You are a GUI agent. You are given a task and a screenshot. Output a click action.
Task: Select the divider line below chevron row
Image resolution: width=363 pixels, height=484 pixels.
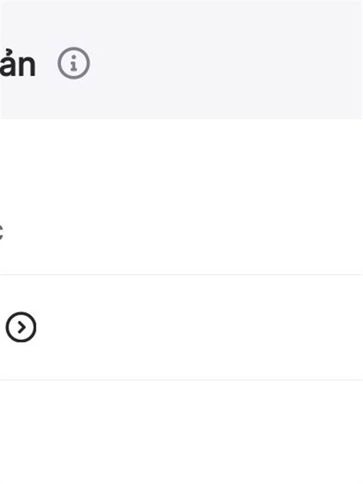[181, 380]
